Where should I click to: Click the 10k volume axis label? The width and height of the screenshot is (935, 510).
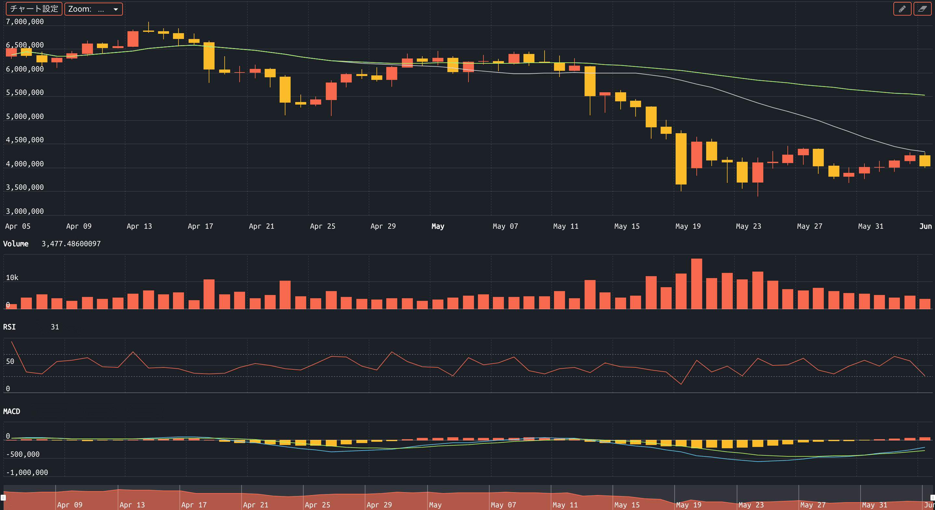click(x=12, y=277)
